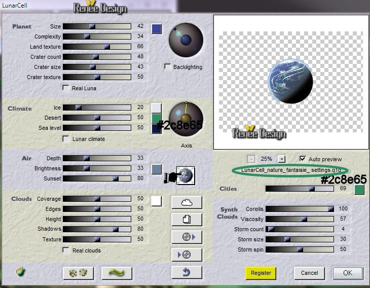Screen dimensions: 370x288
Task: Click the Coriolis value 100
Action: point(343,208)
